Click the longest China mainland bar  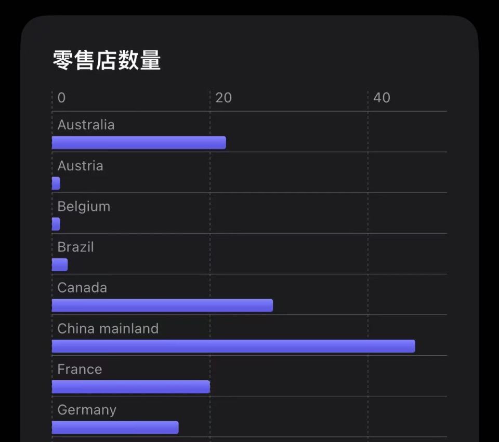[x=233, y=346]
